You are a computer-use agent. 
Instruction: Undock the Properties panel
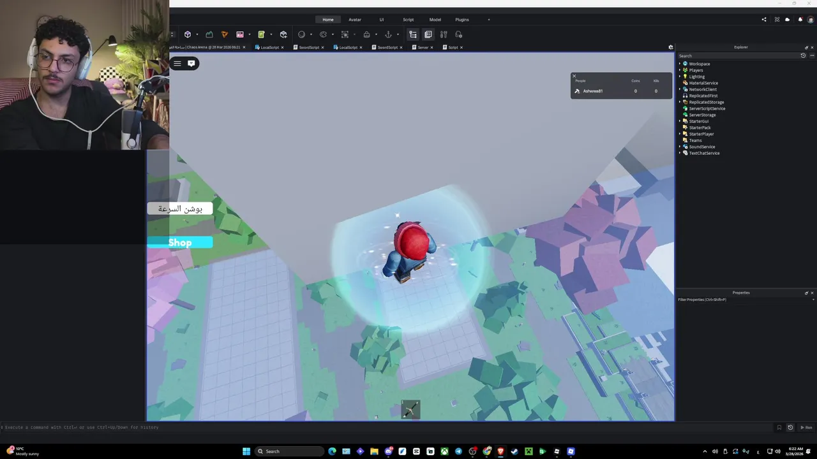pyautogui.click(x=806, y=293)
